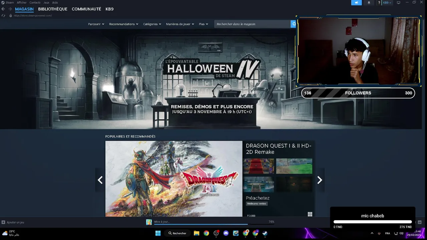Click the blue store search button
The width and height of the screenshot is (427, 240).
pos(294,24)
